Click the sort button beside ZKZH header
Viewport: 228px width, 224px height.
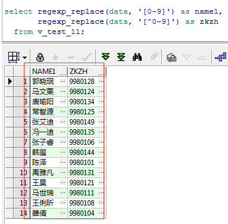(102, 71)
